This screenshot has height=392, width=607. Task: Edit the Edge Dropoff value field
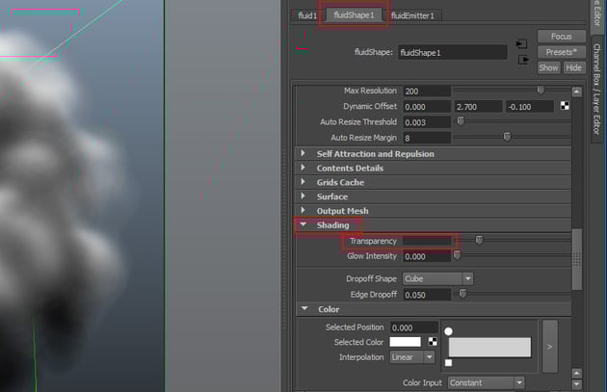coord(427,295)
